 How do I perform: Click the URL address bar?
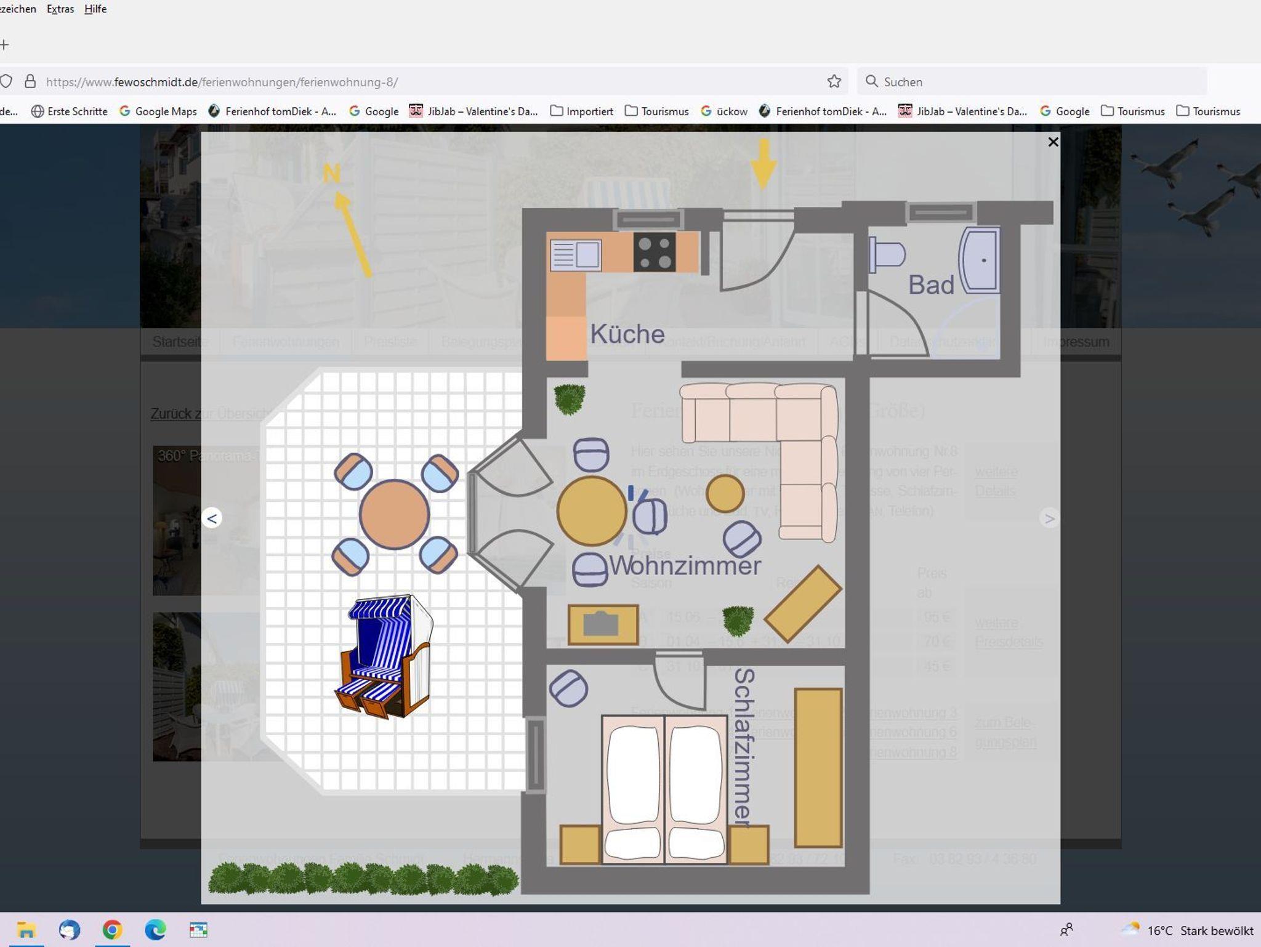(431, 81)
